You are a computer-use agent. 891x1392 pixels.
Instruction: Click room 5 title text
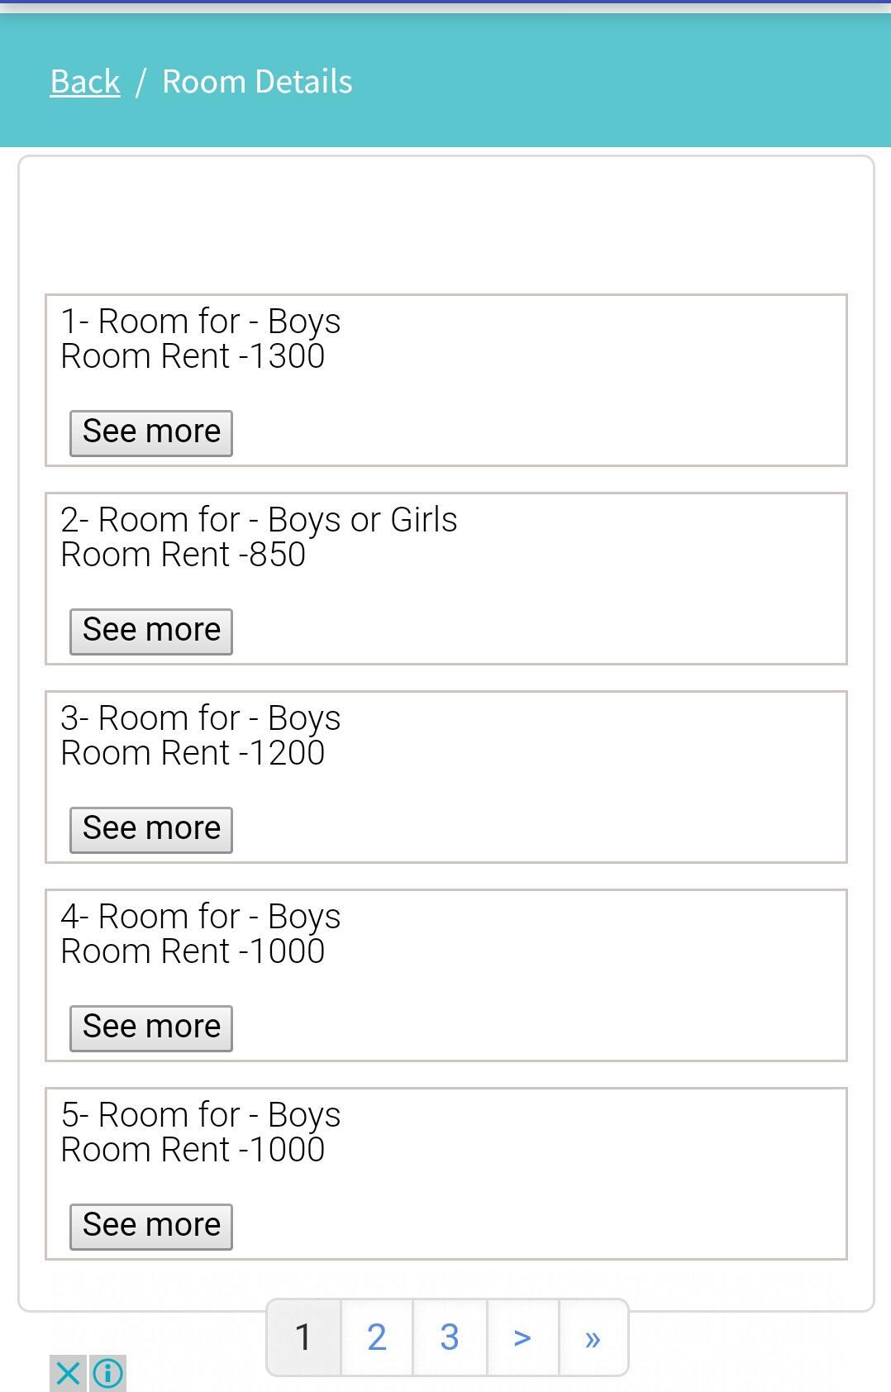coord(201,1114)
